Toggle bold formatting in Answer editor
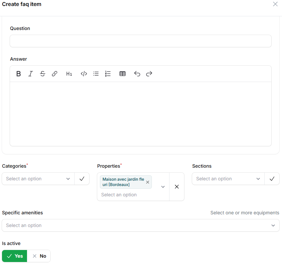 [x=19, y=74]
